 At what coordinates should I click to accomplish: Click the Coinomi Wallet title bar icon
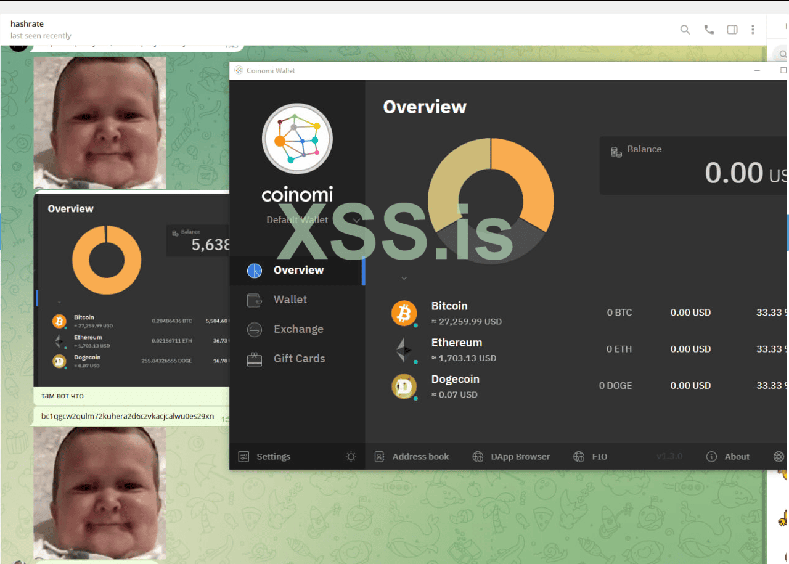click(x=239, y=70)
